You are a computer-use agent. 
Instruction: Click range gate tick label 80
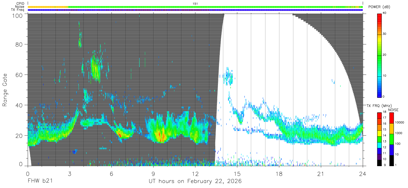[x=19, y=44]
